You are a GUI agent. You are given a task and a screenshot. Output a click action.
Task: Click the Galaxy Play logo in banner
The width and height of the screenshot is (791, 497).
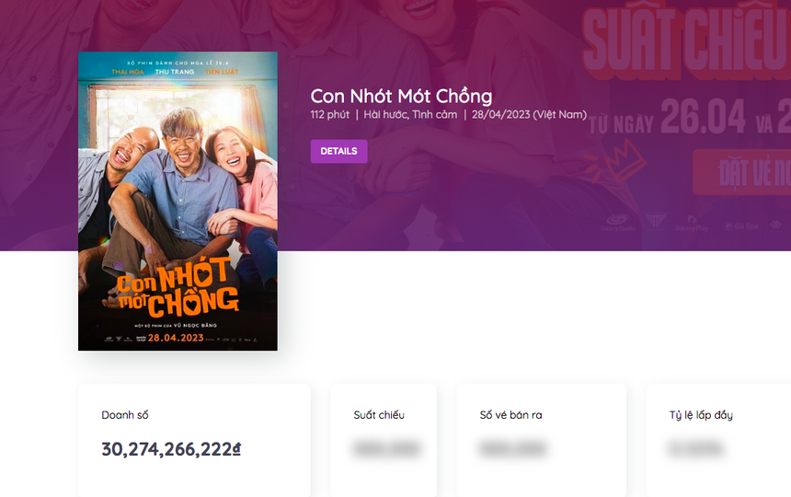tap(691, 222)
